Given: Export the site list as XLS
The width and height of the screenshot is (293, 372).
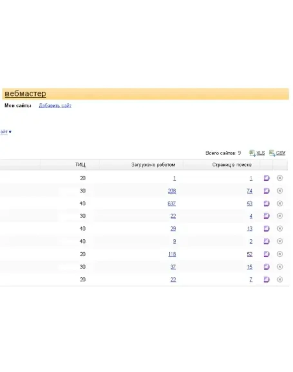Looking at the screenshot, I should tap(260, 153).
